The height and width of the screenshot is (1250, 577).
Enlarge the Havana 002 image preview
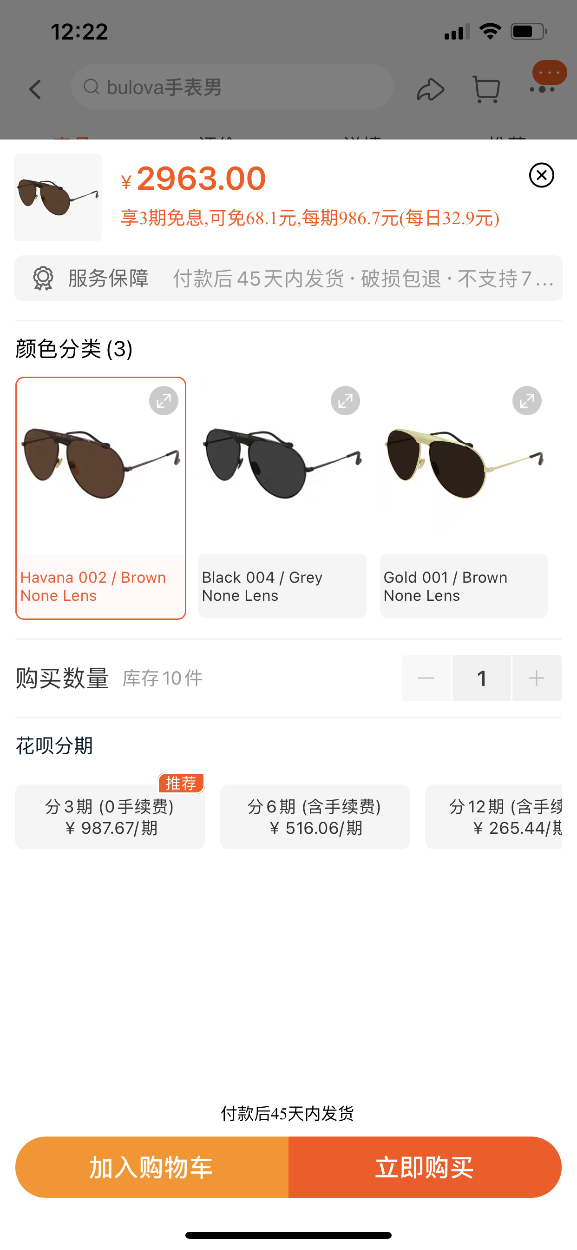pos(164,401)
